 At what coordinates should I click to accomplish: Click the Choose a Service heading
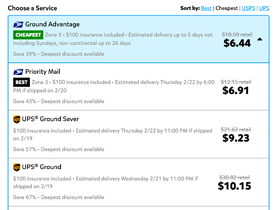32,8
